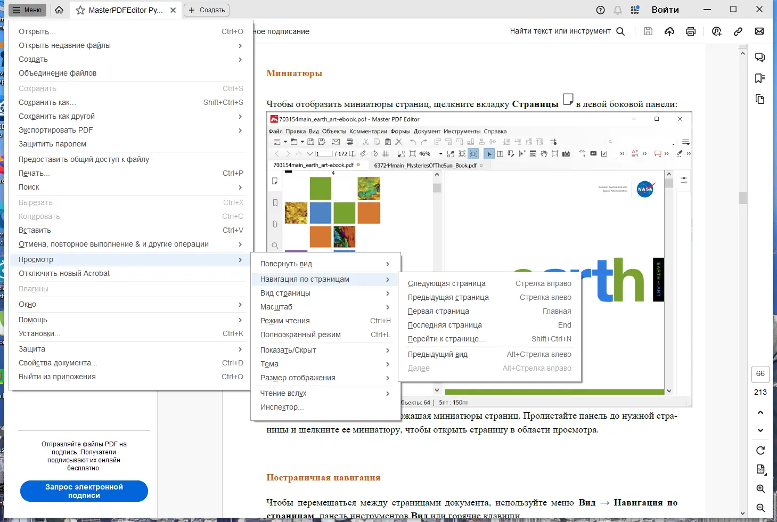Choose Открыть... from the menu
Viewport: 777px width, 522px height.
131,31
